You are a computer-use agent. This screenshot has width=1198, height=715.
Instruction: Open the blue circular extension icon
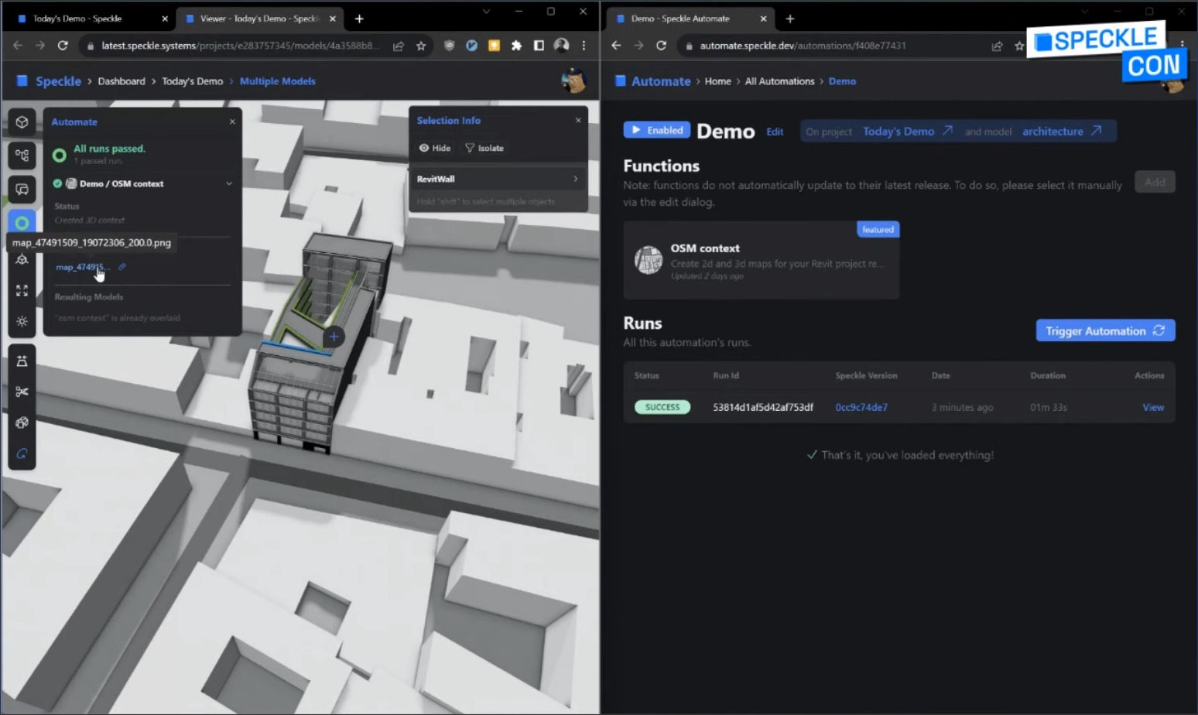[x=471, y=46]
